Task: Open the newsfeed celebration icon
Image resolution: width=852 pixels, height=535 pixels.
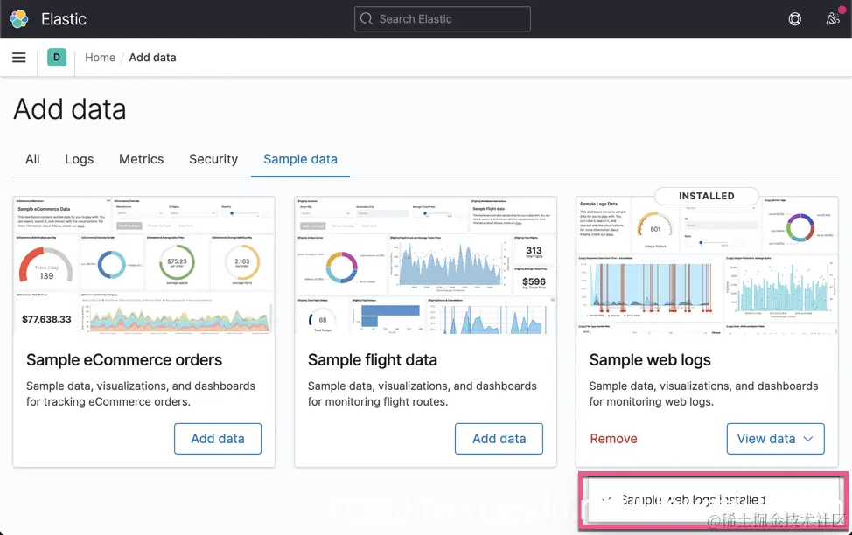Action: [x=833, y=19]
